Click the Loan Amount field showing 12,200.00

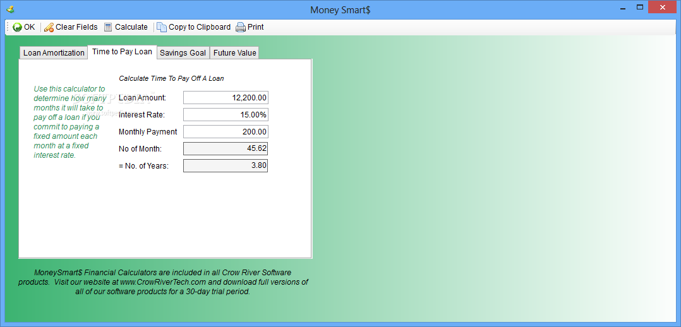click(226, 98)
